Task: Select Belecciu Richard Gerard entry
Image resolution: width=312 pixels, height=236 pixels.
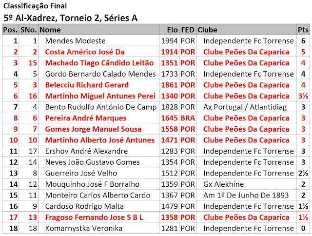Action: point(87,85)
